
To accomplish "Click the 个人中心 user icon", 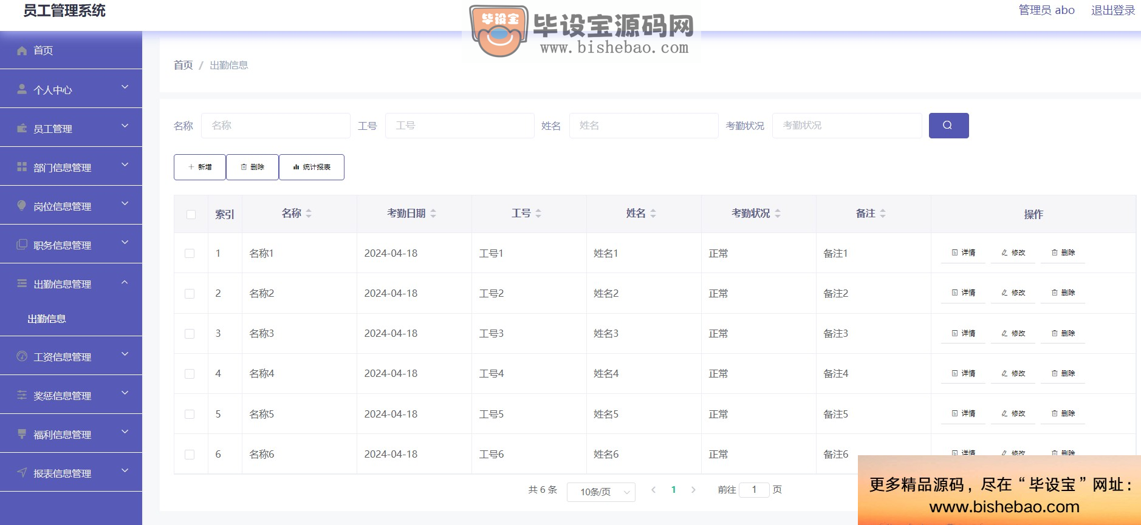I will coord(22,89).
